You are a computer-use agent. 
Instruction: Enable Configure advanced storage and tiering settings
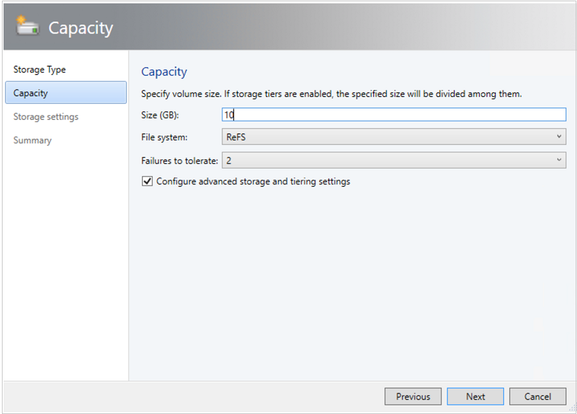point(147,181)
